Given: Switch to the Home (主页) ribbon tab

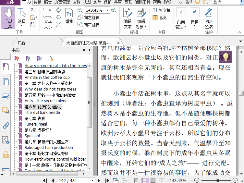Looking at the screenshot, I should [x=27, y=2].
